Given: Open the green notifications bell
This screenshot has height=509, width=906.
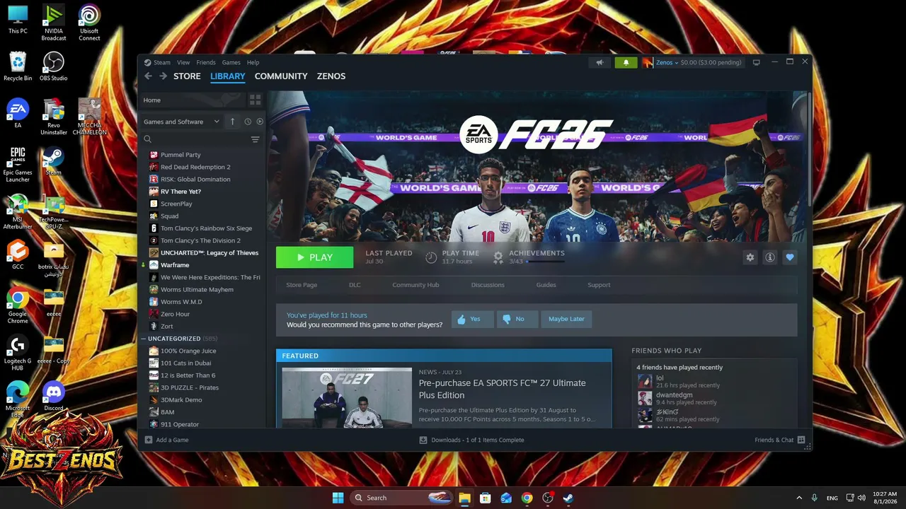Looking at the screenshot, I should pos(626,62).
